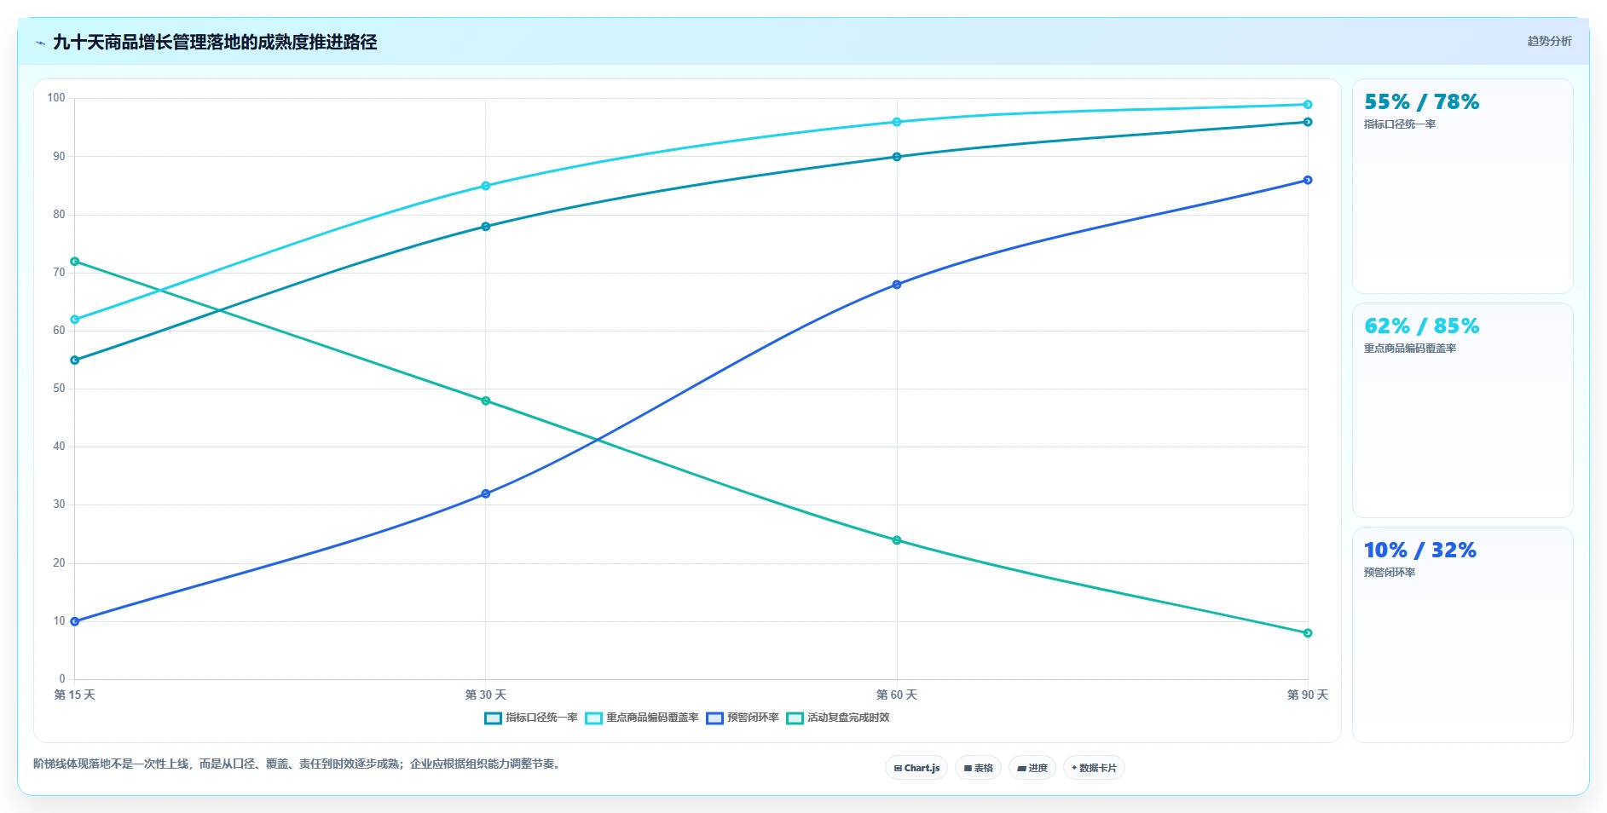
Task: Select 重点商品编码覆盖率 point at 第 30 天 (85)
Action: tap(486, 186)
